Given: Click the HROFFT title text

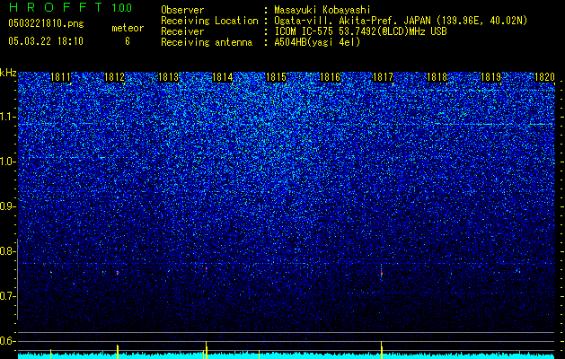Looking at the screenshot, I should 56,7.
